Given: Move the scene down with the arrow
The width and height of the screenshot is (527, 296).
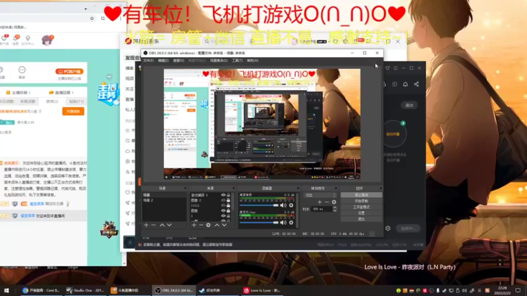Looking at the screenshot, I should pos(169,225).
